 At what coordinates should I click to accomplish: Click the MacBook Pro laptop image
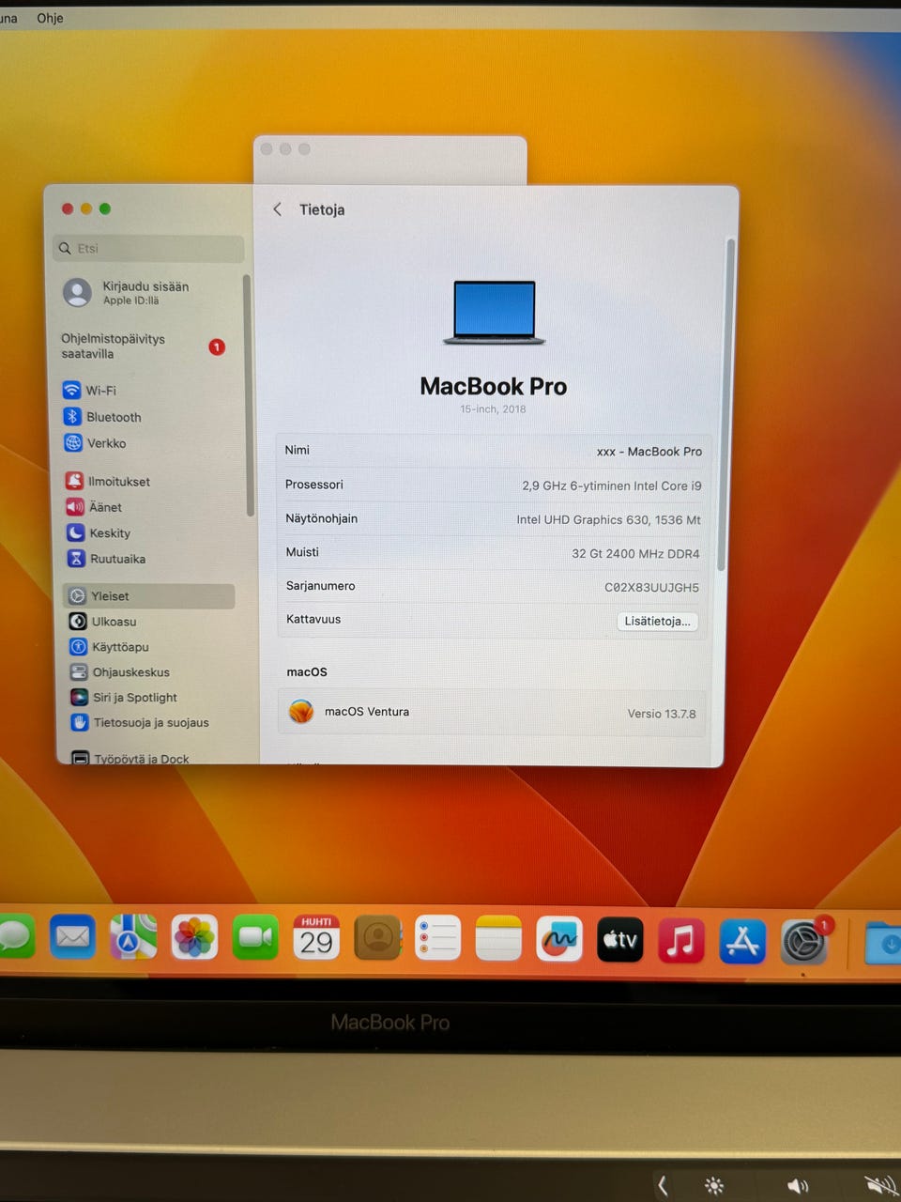494,313
